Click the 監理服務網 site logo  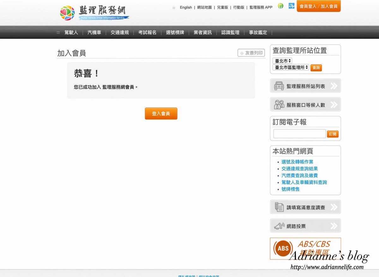pyautogui.click(x=94, y=13)
